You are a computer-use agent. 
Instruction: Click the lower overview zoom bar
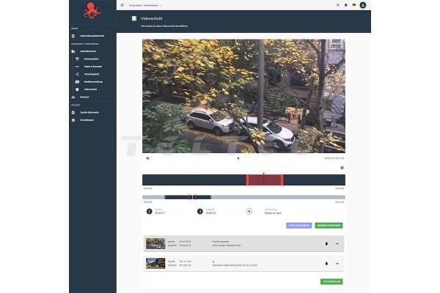click(243, 197)
